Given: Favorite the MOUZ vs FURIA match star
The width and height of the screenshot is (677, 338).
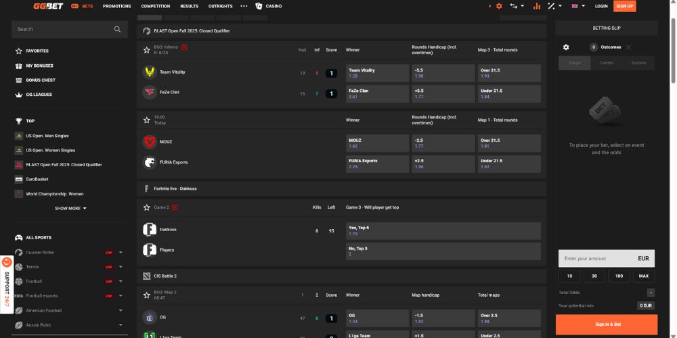Looking at the screenshot, I should coord(147,120).
